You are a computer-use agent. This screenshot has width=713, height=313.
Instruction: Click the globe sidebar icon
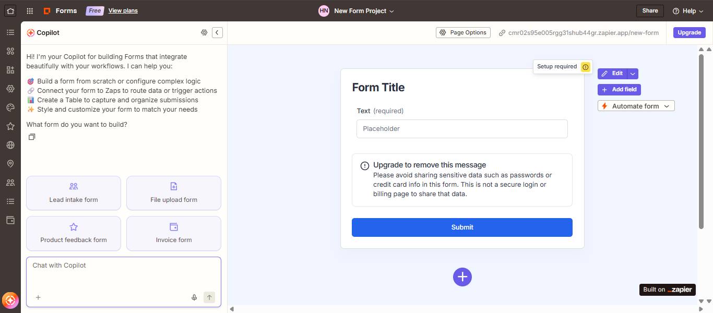coord(10,145)
